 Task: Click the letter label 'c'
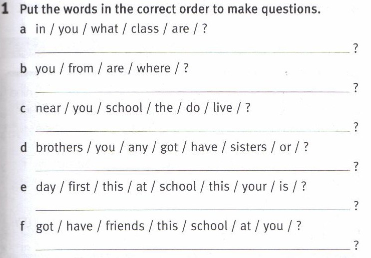pos(23,108)
